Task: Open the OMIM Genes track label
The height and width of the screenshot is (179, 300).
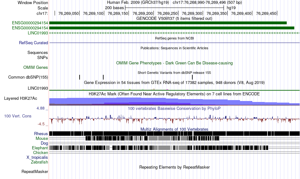Action: [36, 67]
